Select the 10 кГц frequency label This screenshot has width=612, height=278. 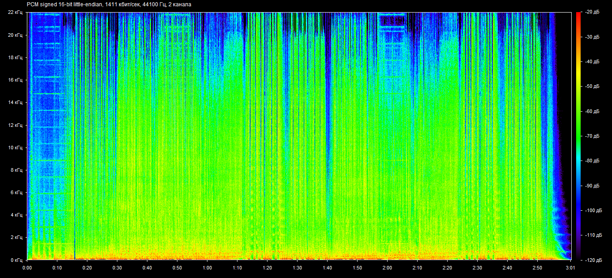click(16, 147)
